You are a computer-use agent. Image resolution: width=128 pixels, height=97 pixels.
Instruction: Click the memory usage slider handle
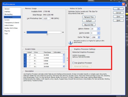(x=47, y=34)
